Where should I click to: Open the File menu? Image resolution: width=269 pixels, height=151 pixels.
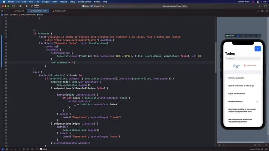[x=18, y=2]
